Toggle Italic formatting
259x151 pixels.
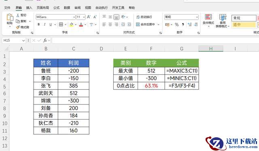pyautogui.click(x=45, y=24)
